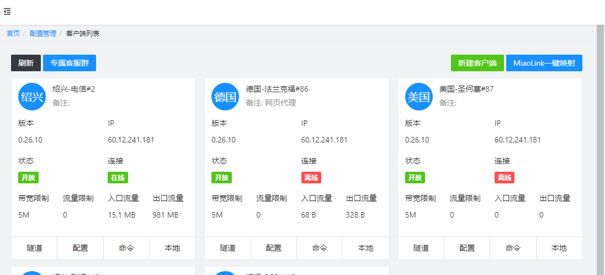
Task: Click the 美国 client avatar circle
Action: pos(419,97)
